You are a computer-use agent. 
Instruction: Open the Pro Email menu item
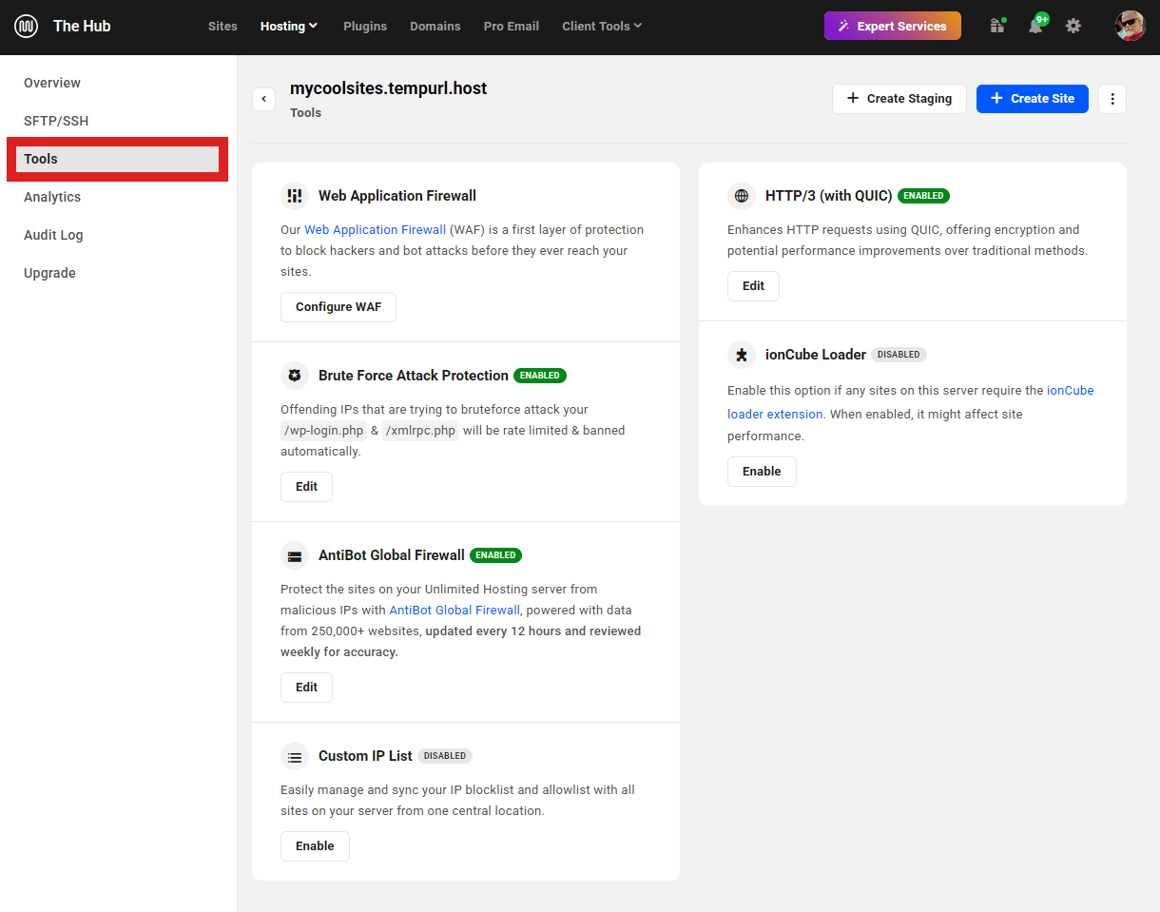(512, 26)
